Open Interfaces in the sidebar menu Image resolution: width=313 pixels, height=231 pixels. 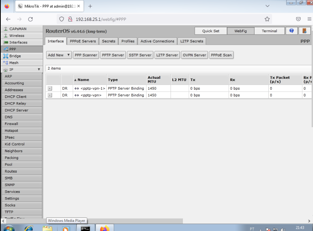[x=22, y=42]
